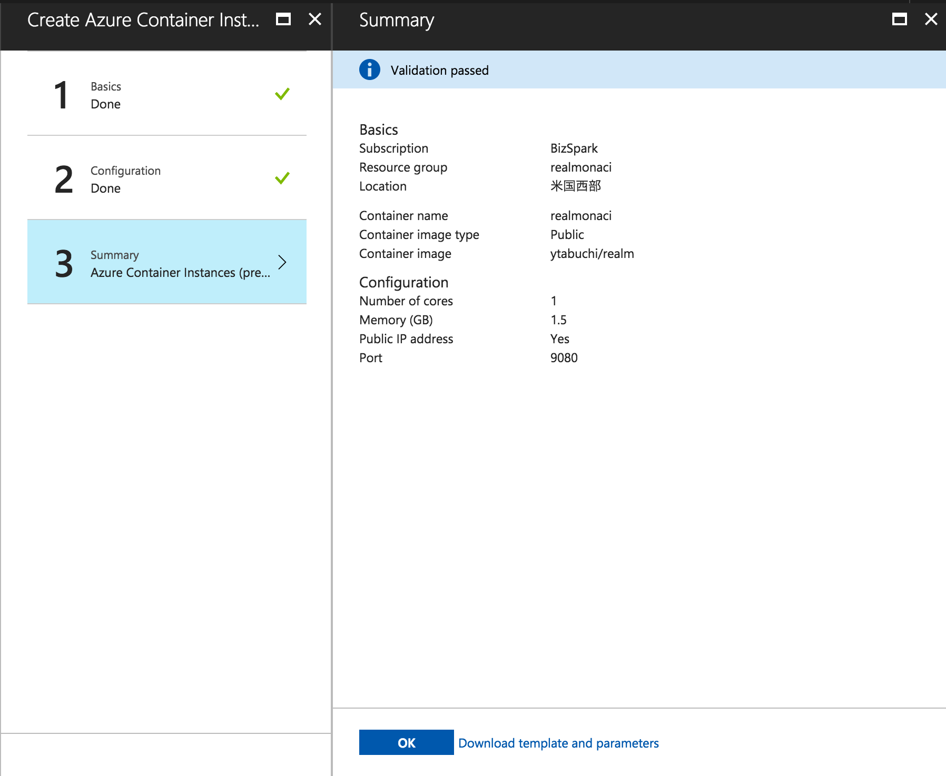The image size is (946, 776).
Task: Click the Container image label
Action: click(406, 254)
